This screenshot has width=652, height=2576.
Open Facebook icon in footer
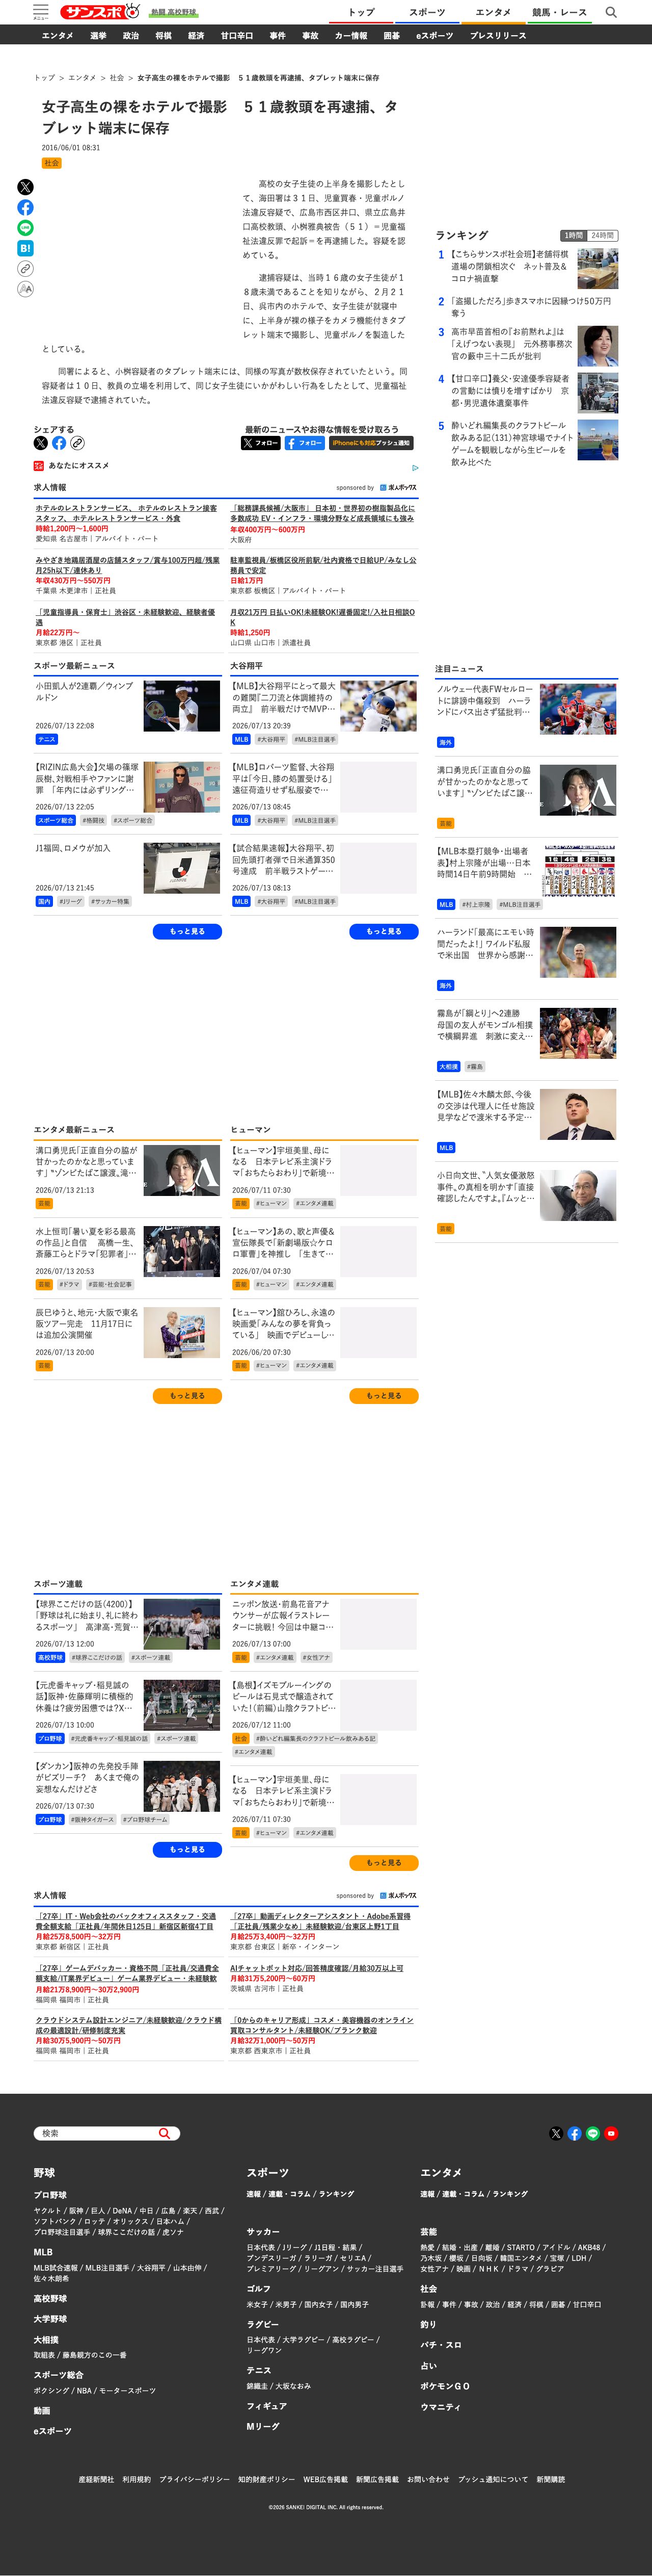(574, 2133)
